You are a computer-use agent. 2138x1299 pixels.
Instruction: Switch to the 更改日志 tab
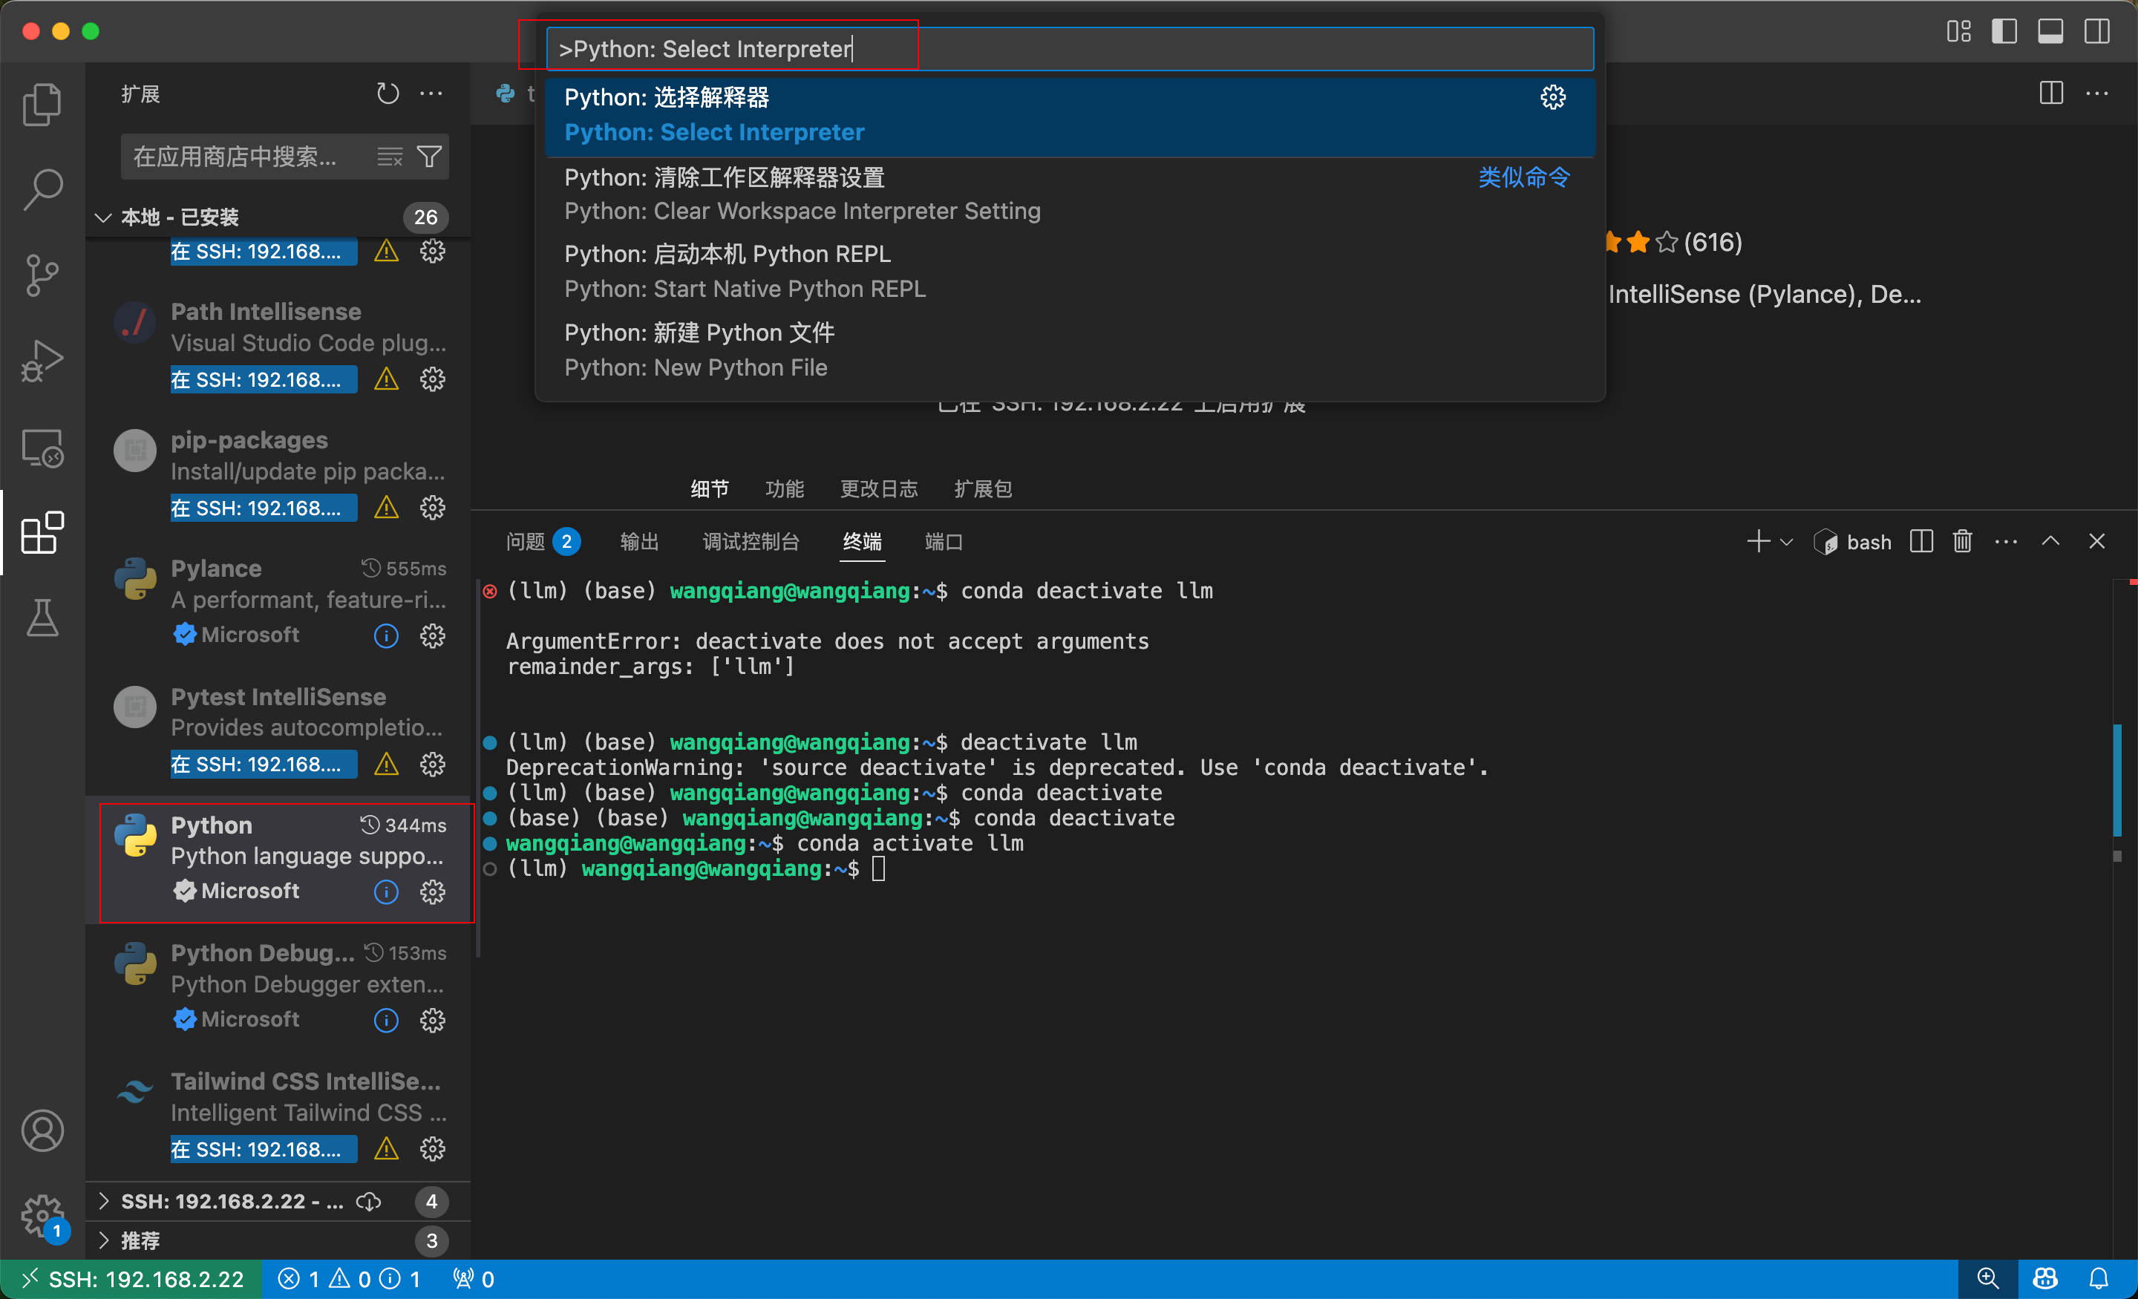pos(878,488)
